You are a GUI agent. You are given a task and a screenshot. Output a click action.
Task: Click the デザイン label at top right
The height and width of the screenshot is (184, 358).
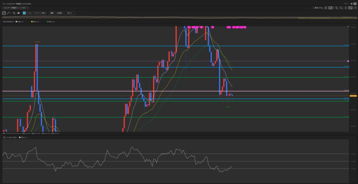(x=346, y=3)
